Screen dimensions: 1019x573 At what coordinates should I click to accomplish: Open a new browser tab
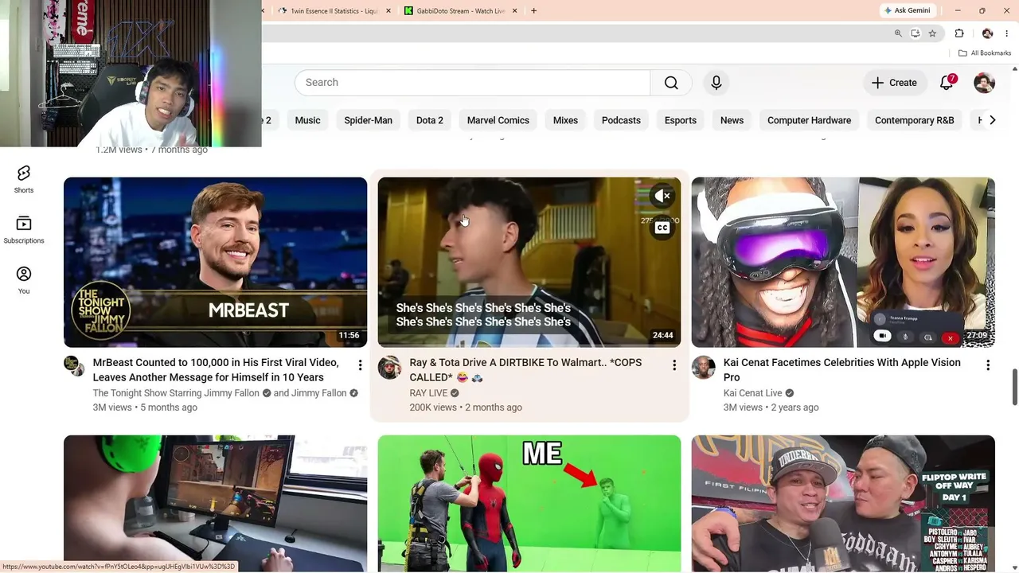[533, 10]
